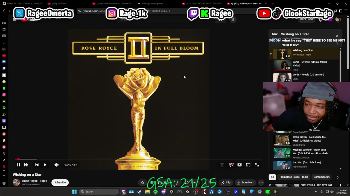Subscribe to Rose Royce - Topic
This screenshot has width=350, height=196.
click(x=60, y=182)
